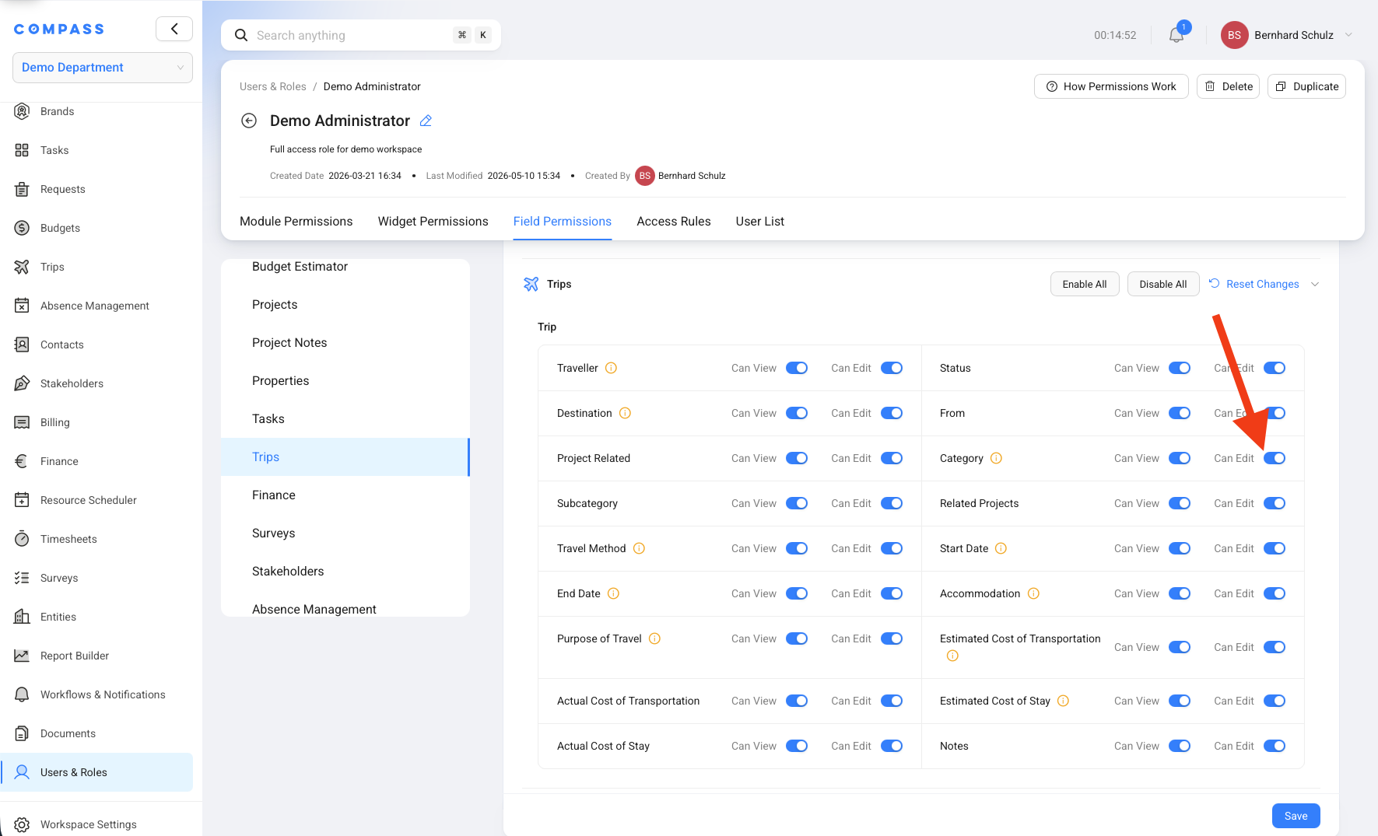Open Contacts icon in sidebar
This screenshot has height=836, width=1378.
(22, 345)
